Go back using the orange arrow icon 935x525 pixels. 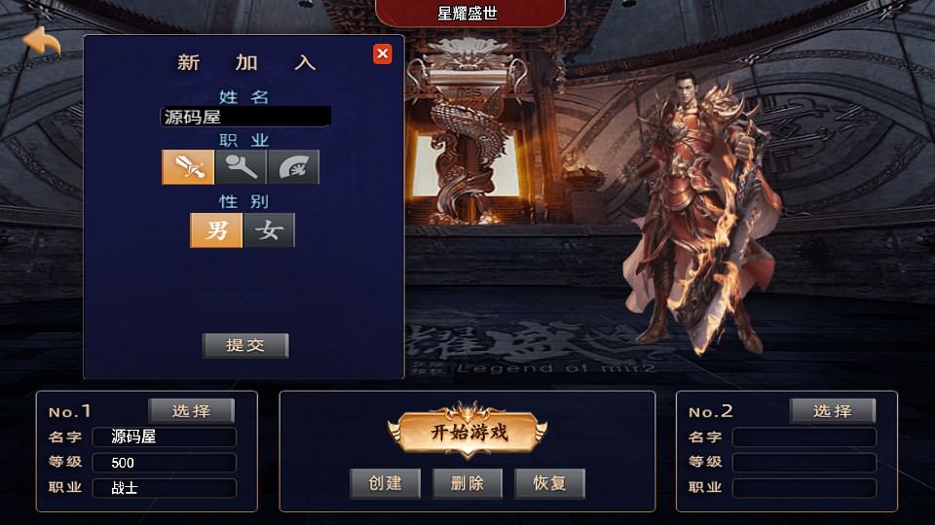42,42
